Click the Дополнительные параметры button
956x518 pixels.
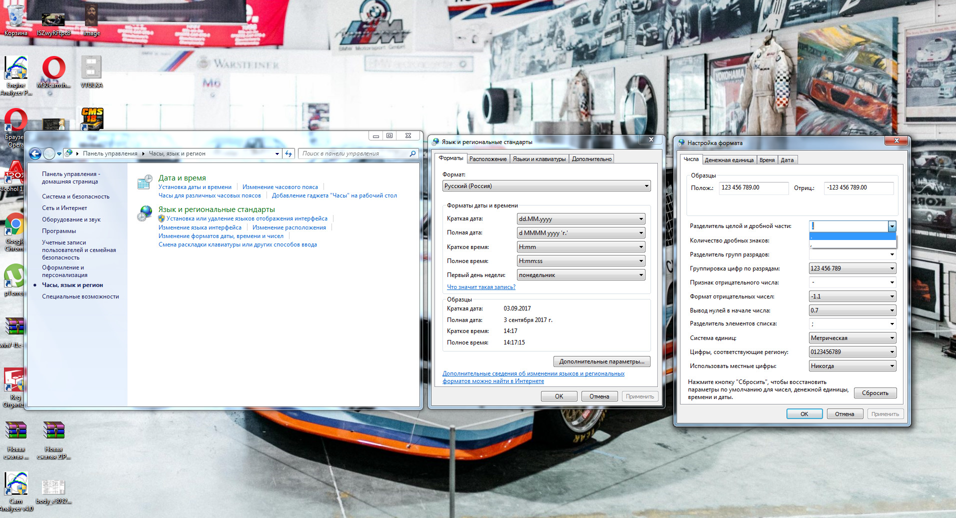(x=601, y=361)
